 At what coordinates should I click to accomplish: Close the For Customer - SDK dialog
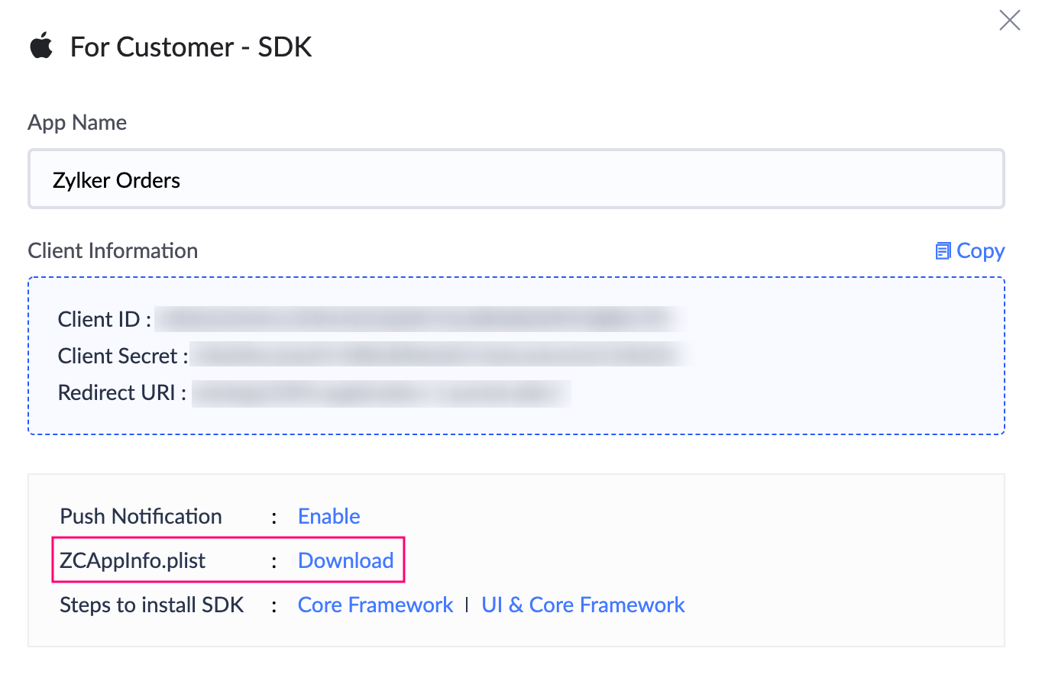(1009, 21)
